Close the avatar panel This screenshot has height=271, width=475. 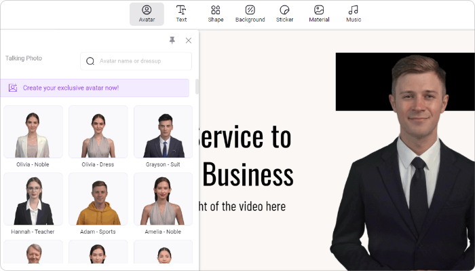coord(189,40)
